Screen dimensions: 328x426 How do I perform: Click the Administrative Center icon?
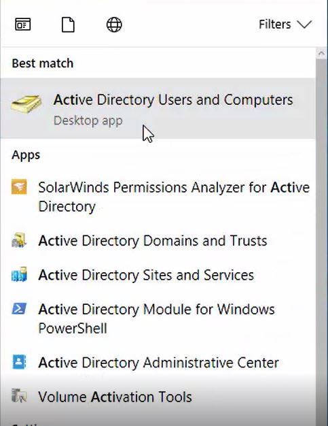19,362
